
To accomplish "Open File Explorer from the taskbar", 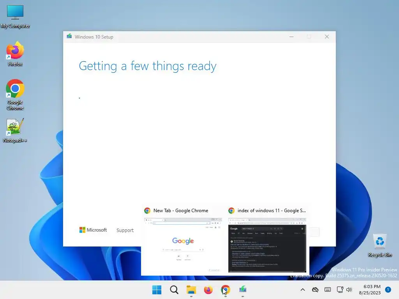I will [x=191, y=290].
